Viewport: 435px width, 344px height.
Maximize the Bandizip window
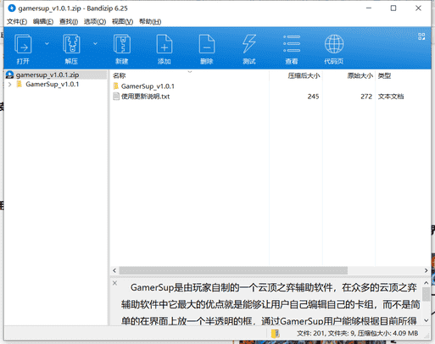click(x=393, y=8)
